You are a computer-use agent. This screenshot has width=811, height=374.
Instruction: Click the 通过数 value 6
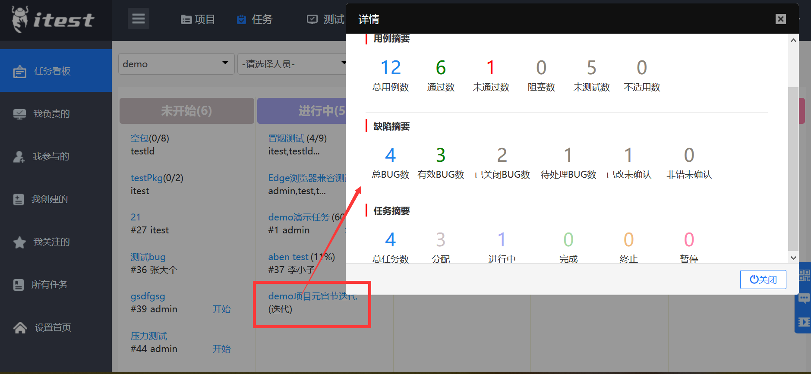click(x=441, y=68)
